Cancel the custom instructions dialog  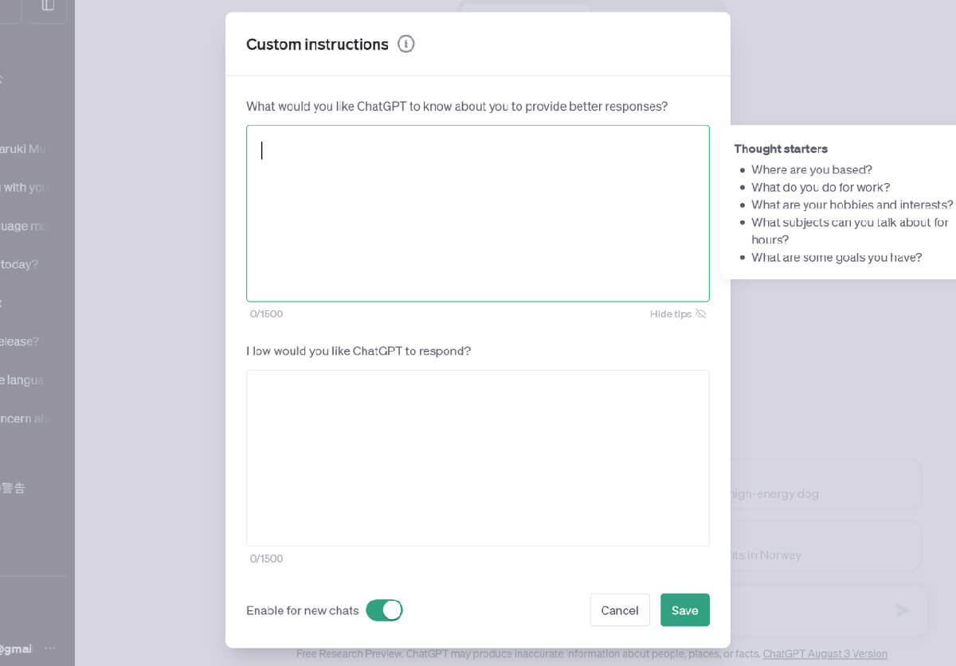[620, 610]
